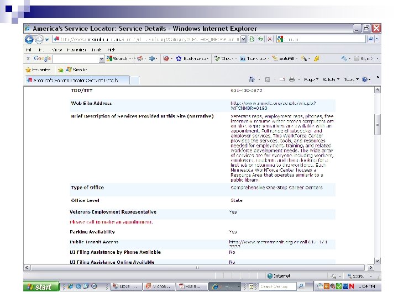
Task: Open the View menu
Action: point(57,50)
